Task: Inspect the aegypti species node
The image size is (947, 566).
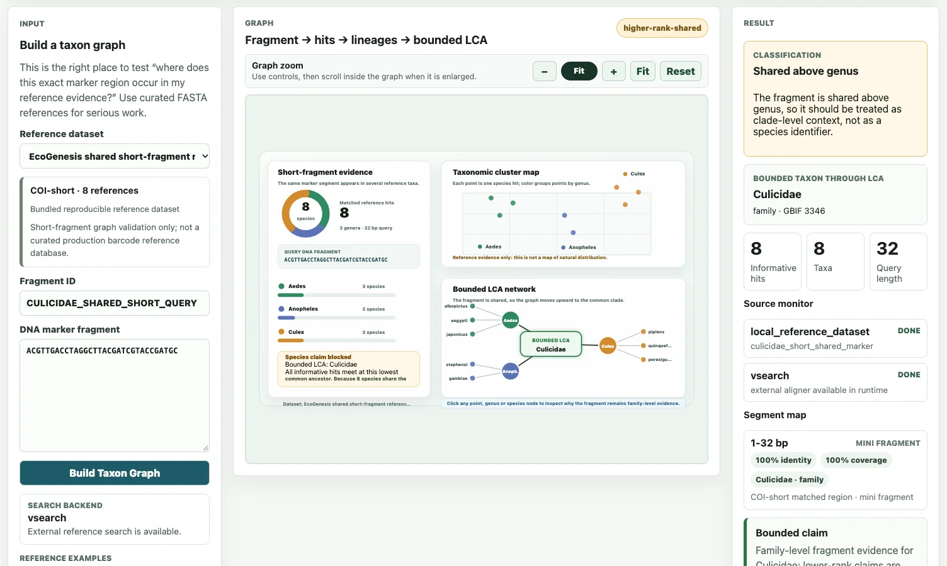Action: pyautogui.click(x=472, y=320)
